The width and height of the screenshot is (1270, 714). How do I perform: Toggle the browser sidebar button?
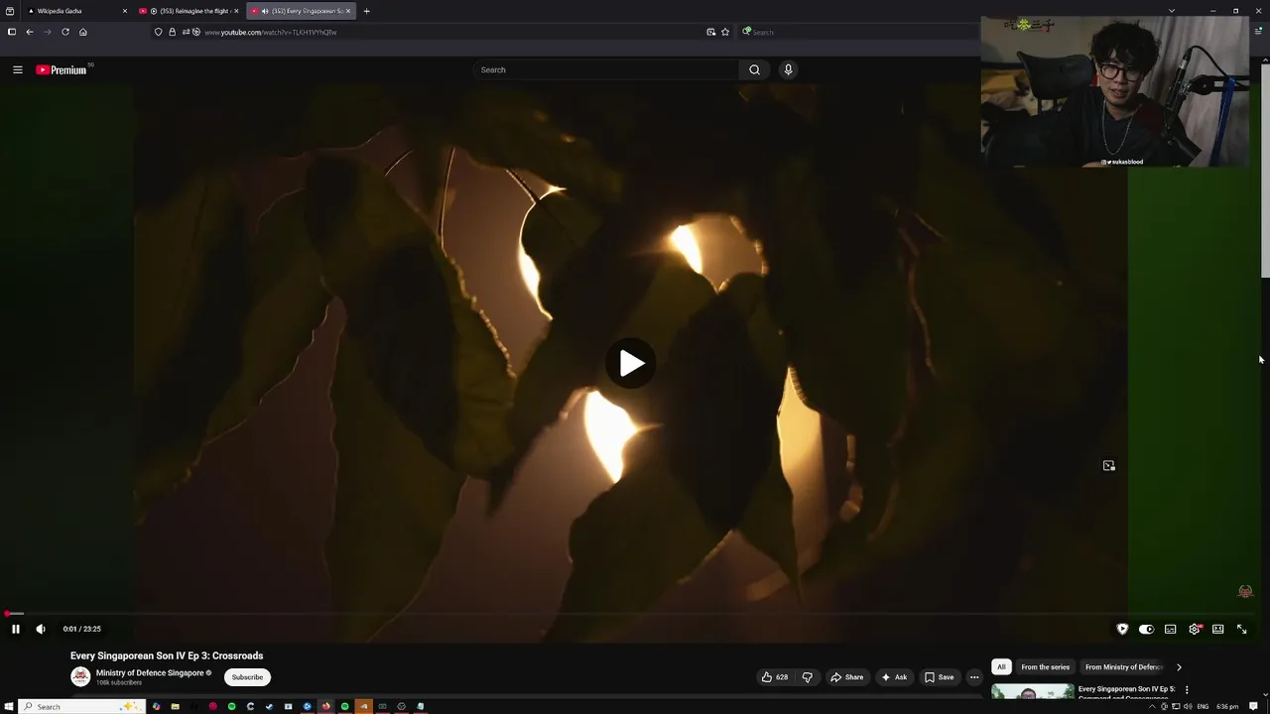pos(11,32)
